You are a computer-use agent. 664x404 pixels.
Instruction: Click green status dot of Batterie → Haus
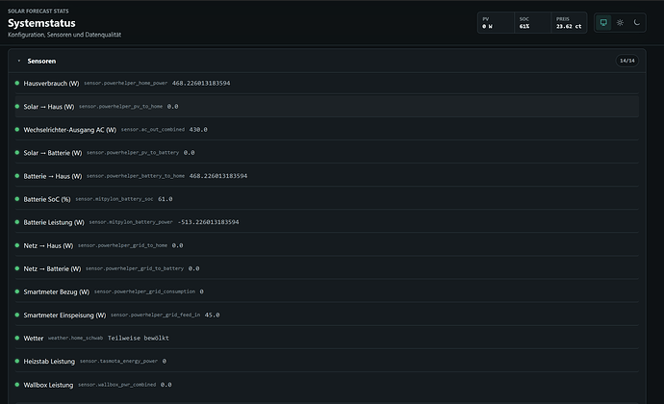click(17, 176)
